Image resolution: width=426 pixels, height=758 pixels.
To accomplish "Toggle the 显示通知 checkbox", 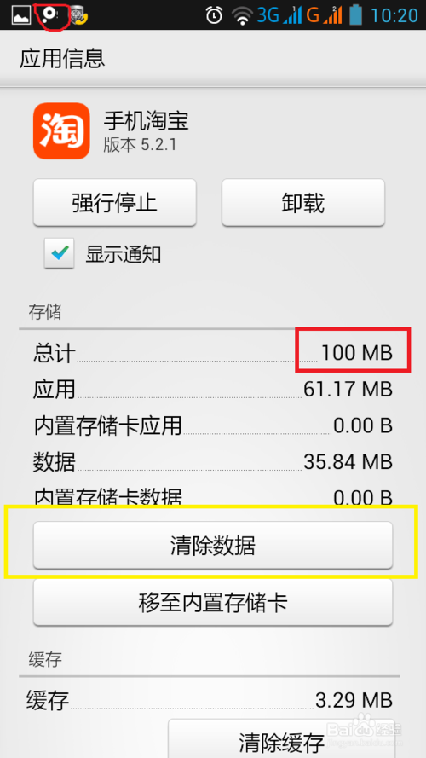I will tap(60, 253).
